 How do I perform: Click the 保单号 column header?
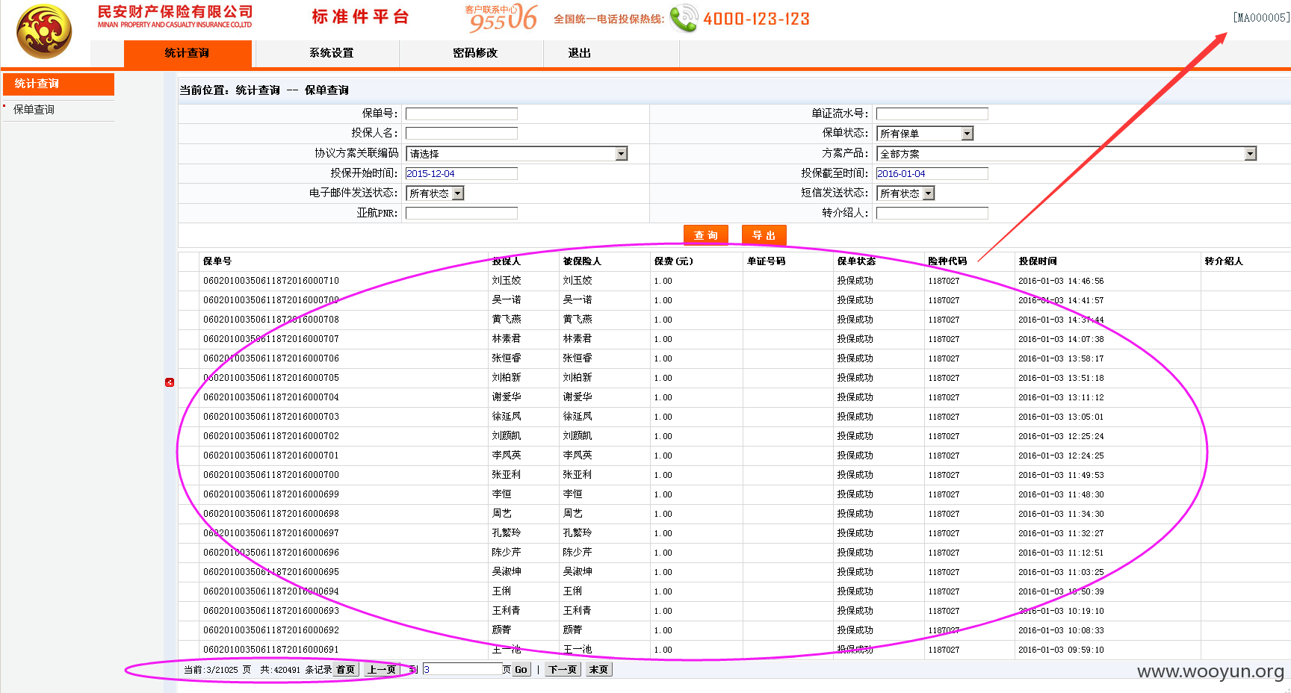(x=217, y=261)
